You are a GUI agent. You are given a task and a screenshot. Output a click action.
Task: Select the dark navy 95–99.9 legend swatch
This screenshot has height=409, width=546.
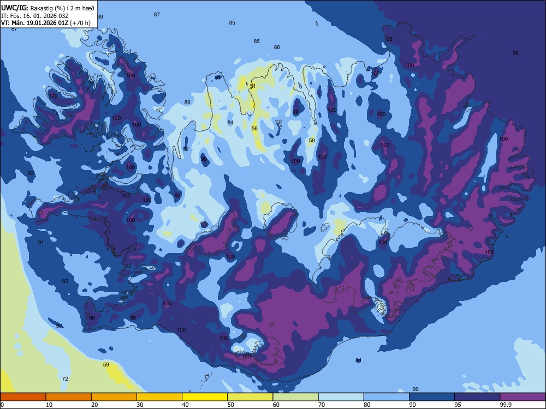477,397
